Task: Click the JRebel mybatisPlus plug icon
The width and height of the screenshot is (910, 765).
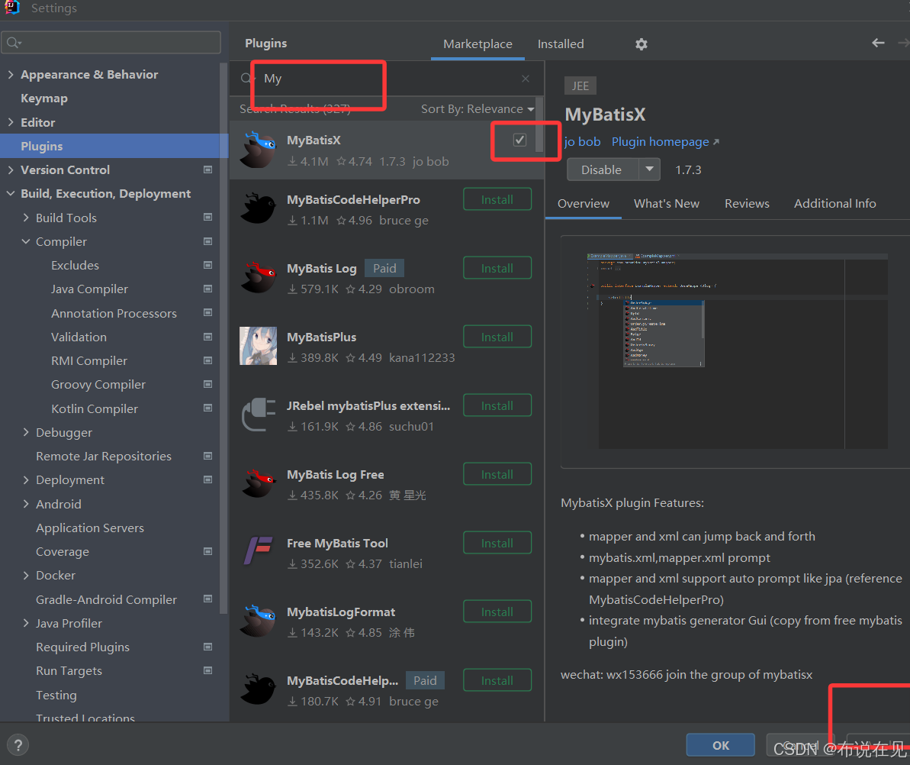Action: (x=259, y=415)
